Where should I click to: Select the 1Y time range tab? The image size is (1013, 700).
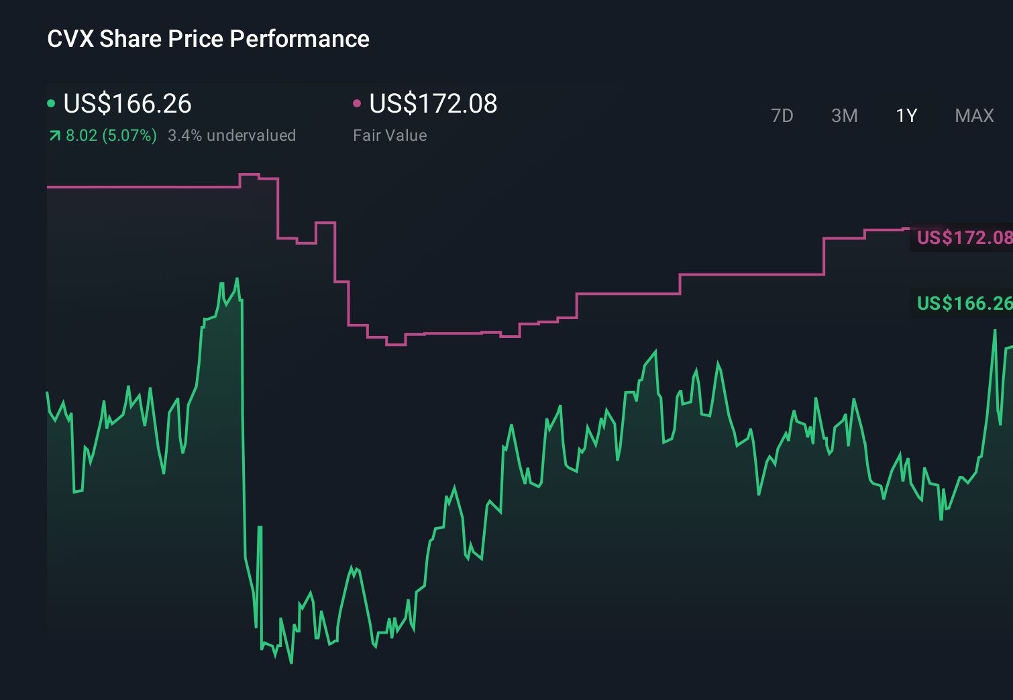point(906,115)
